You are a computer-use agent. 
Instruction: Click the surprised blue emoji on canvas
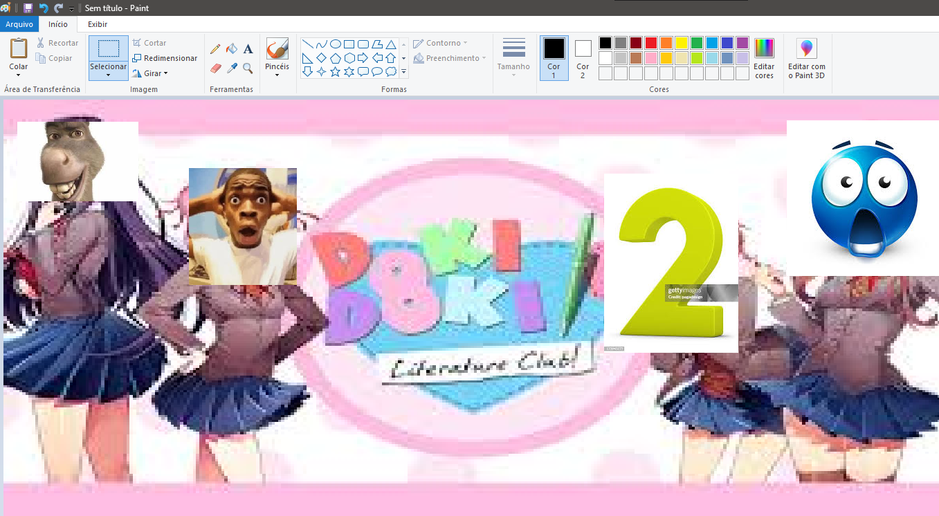click(x=864, y=199)
